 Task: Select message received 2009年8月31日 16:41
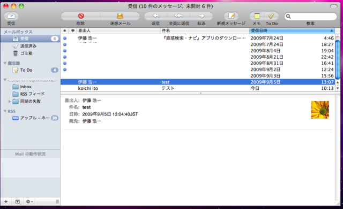point(198,64)
